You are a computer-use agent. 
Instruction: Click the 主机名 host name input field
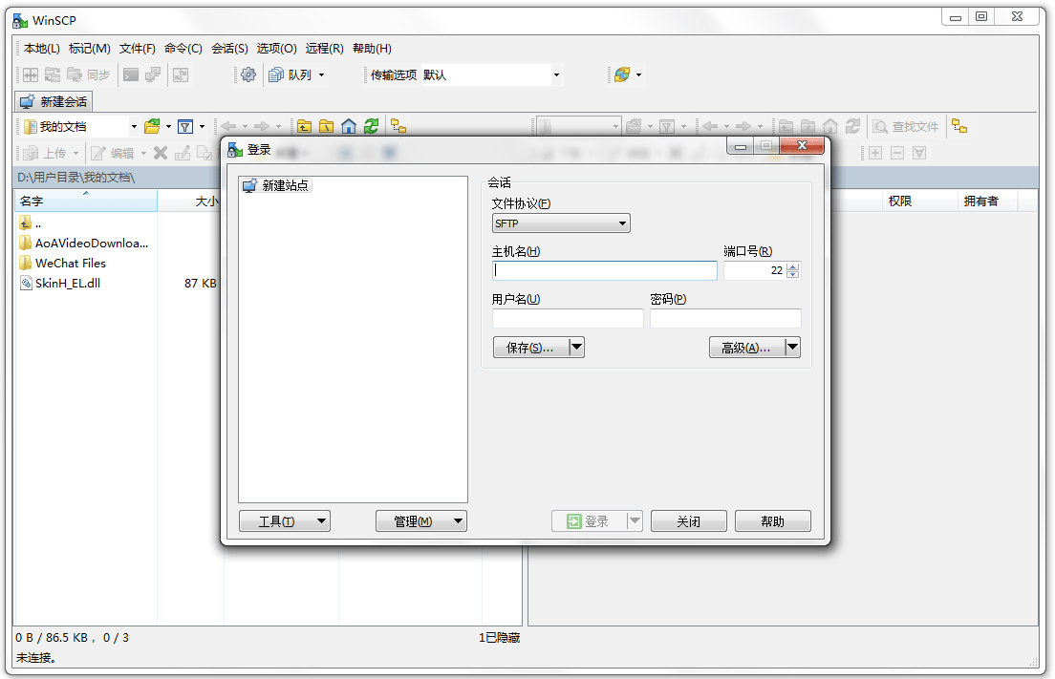pos(604,270)
